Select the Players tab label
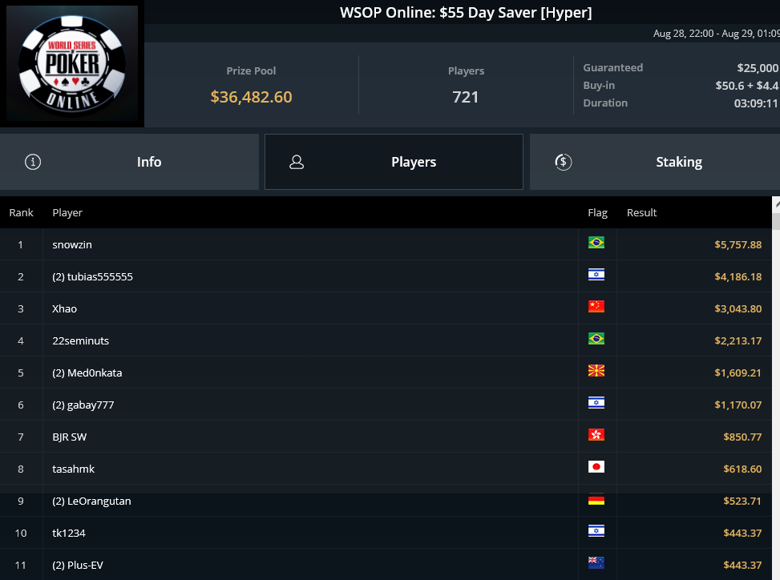 click(414, 162)
